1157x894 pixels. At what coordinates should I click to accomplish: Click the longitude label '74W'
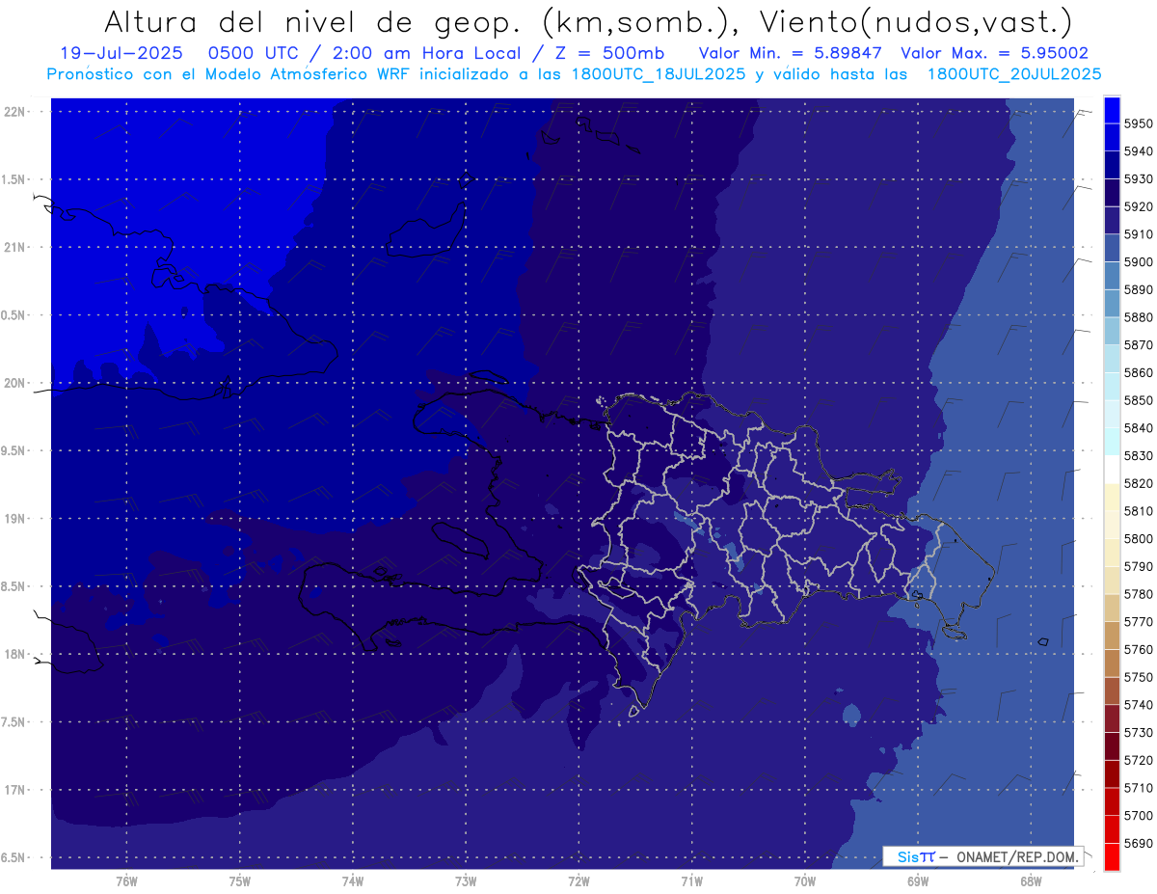[x=352, y=880]
